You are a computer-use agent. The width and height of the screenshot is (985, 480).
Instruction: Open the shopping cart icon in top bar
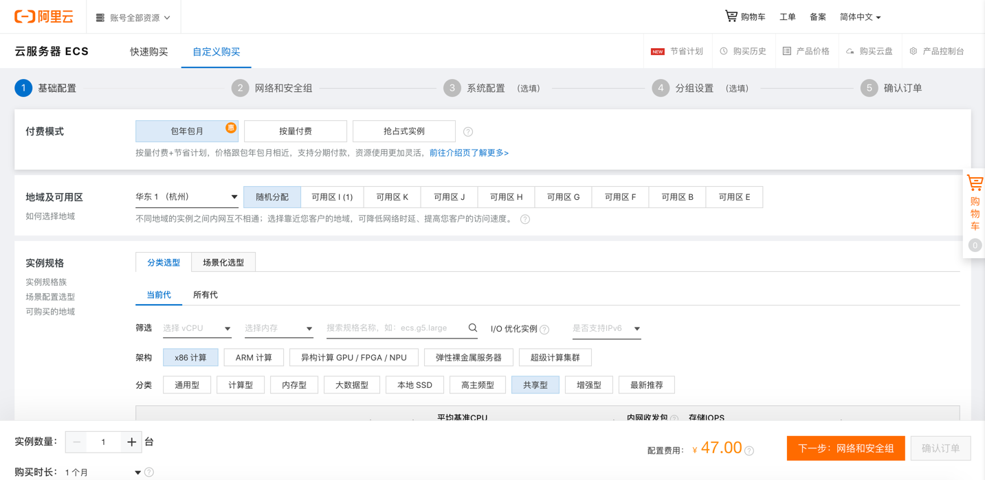click(731, 16)
